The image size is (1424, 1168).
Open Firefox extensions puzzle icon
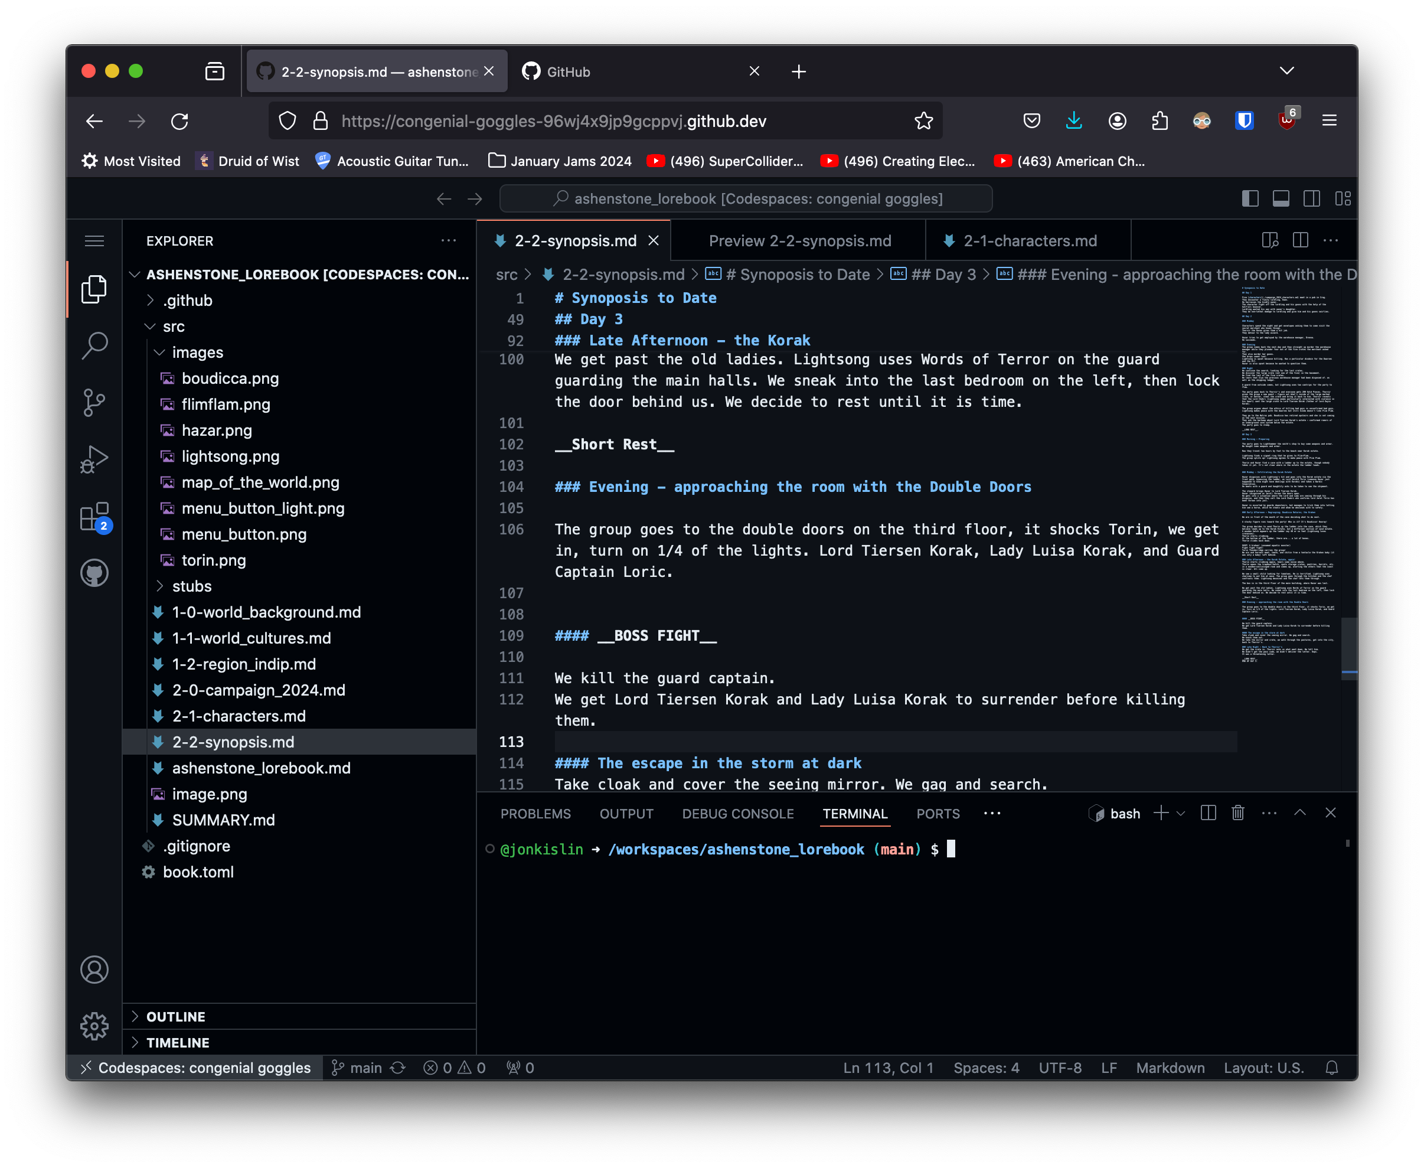1160,121
